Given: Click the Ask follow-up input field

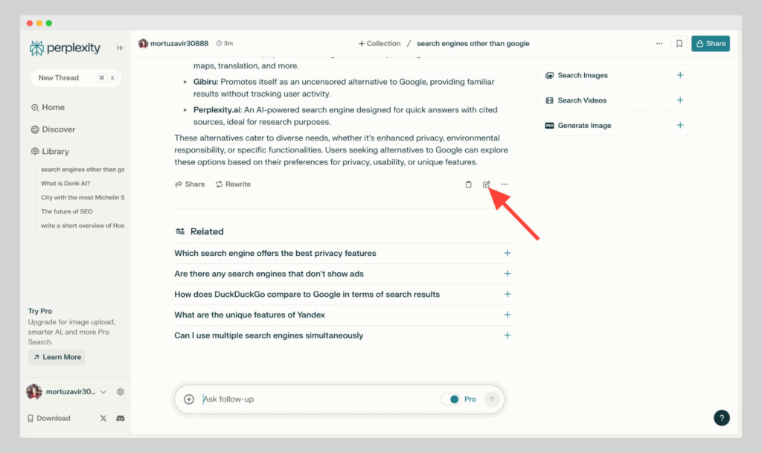Looking at the screenshot, I should click(x=313, y=399).
